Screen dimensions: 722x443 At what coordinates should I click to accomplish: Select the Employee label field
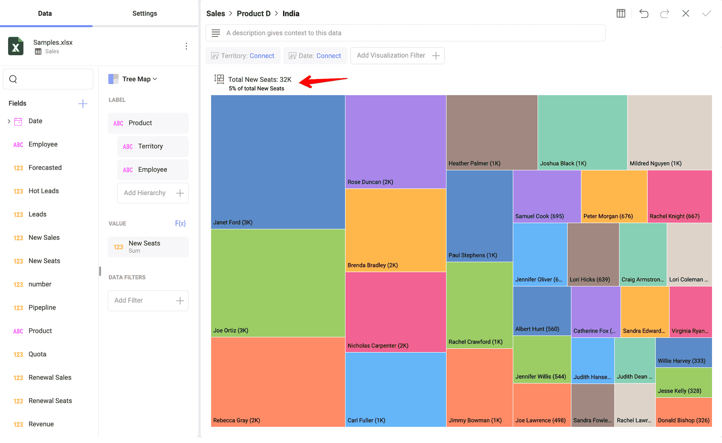point(153,169)
